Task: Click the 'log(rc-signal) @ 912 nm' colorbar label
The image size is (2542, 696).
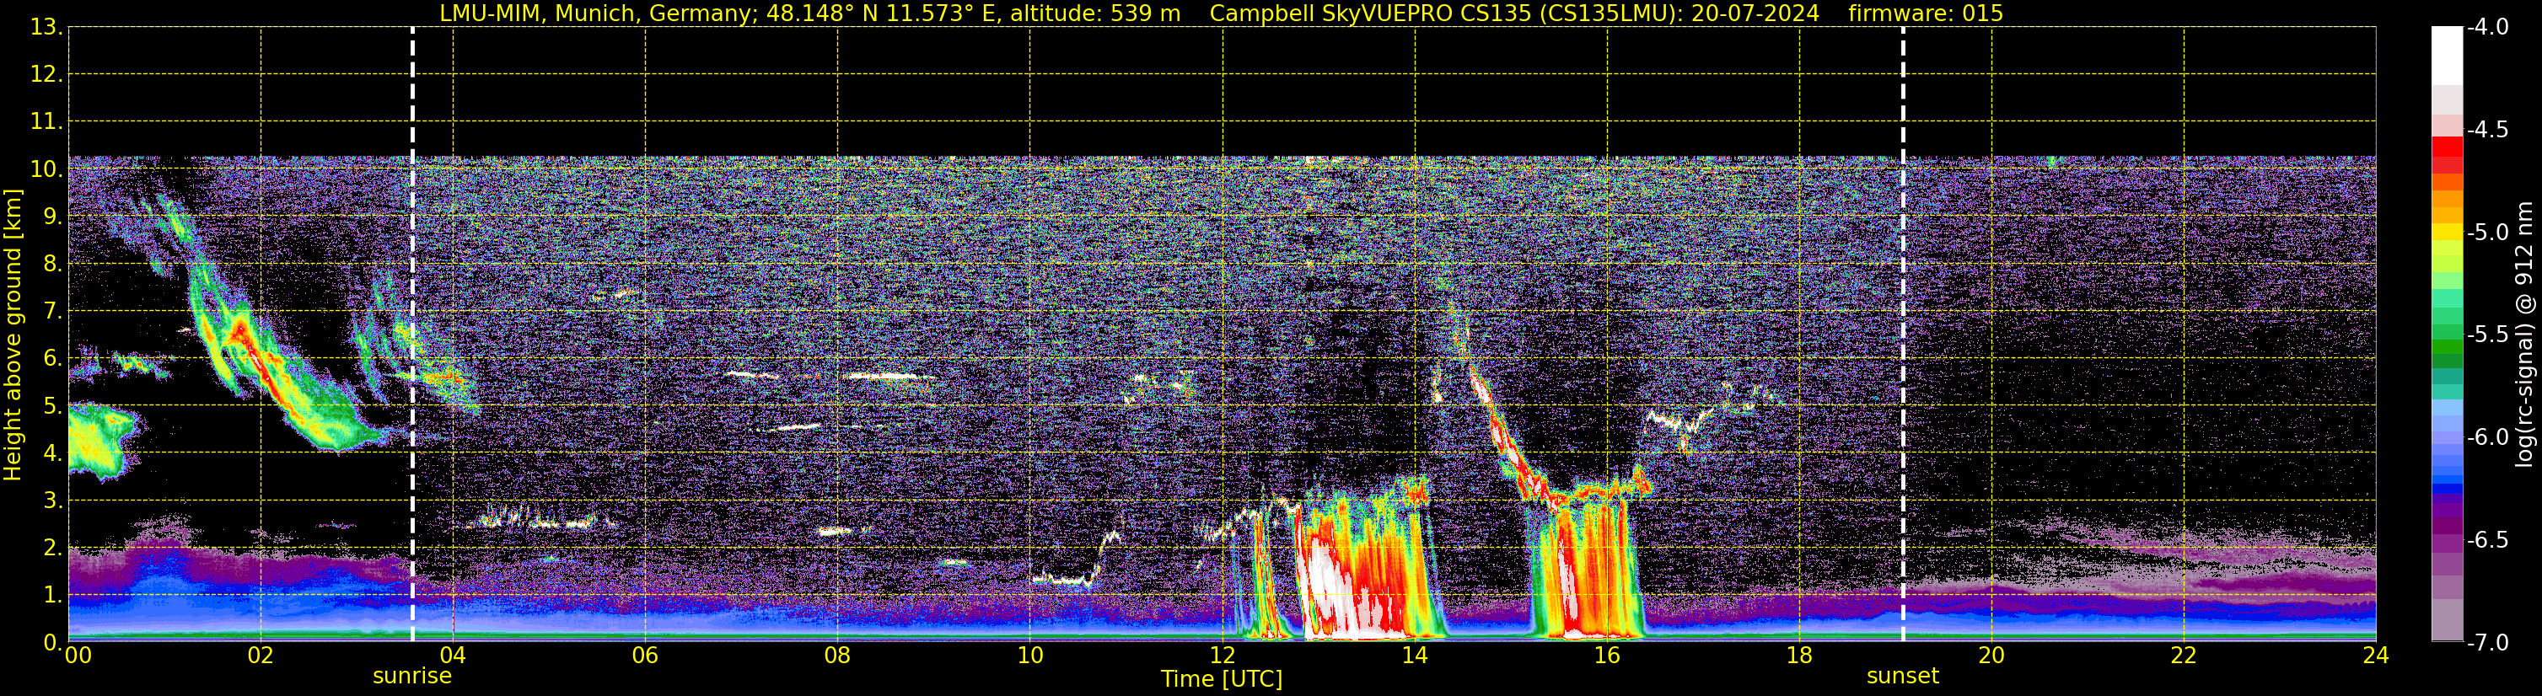Action: 2525,335
